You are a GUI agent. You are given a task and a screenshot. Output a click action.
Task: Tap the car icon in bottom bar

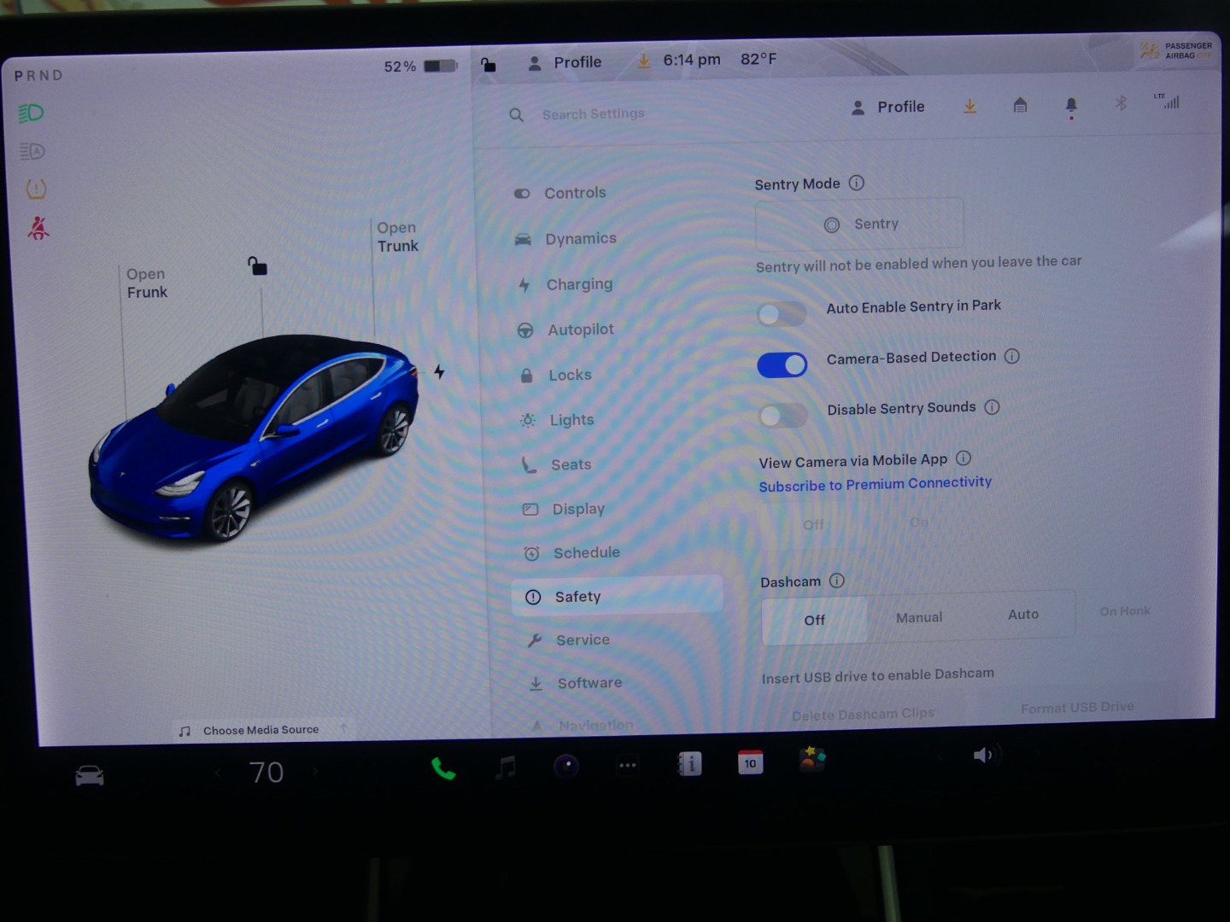pyautogui.click(x=90, y=775)
